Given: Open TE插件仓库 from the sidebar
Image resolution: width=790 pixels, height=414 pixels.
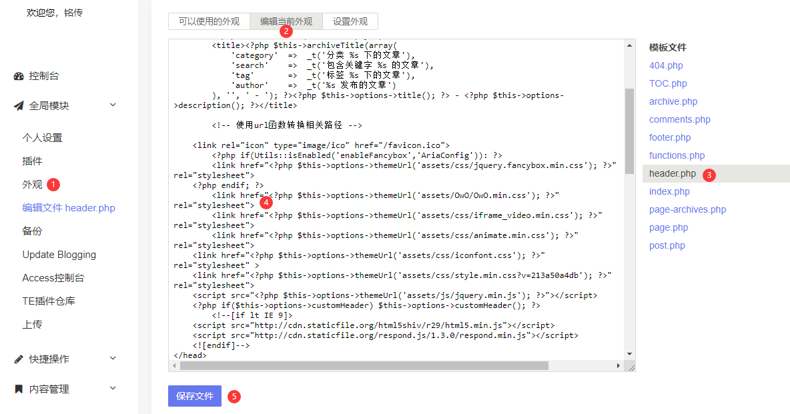Looking at the screenshot, I should point(49,301).
